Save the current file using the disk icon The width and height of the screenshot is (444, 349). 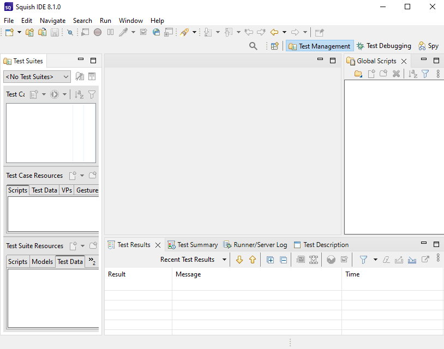point(55,32)
